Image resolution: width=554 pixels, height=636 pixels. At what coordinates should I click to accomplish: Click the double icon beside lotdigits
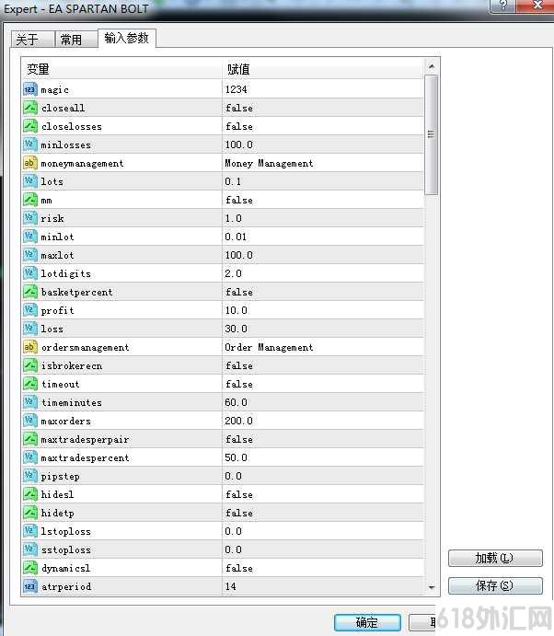pos(30,273)
